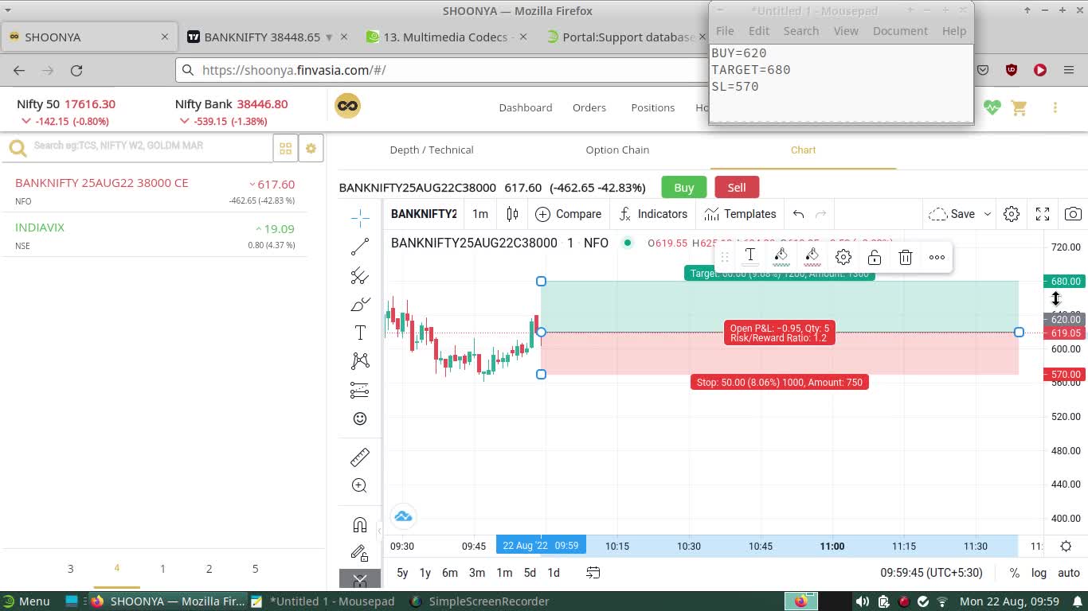
Task: Switch to watchlist 3
Action: [70, 569]
